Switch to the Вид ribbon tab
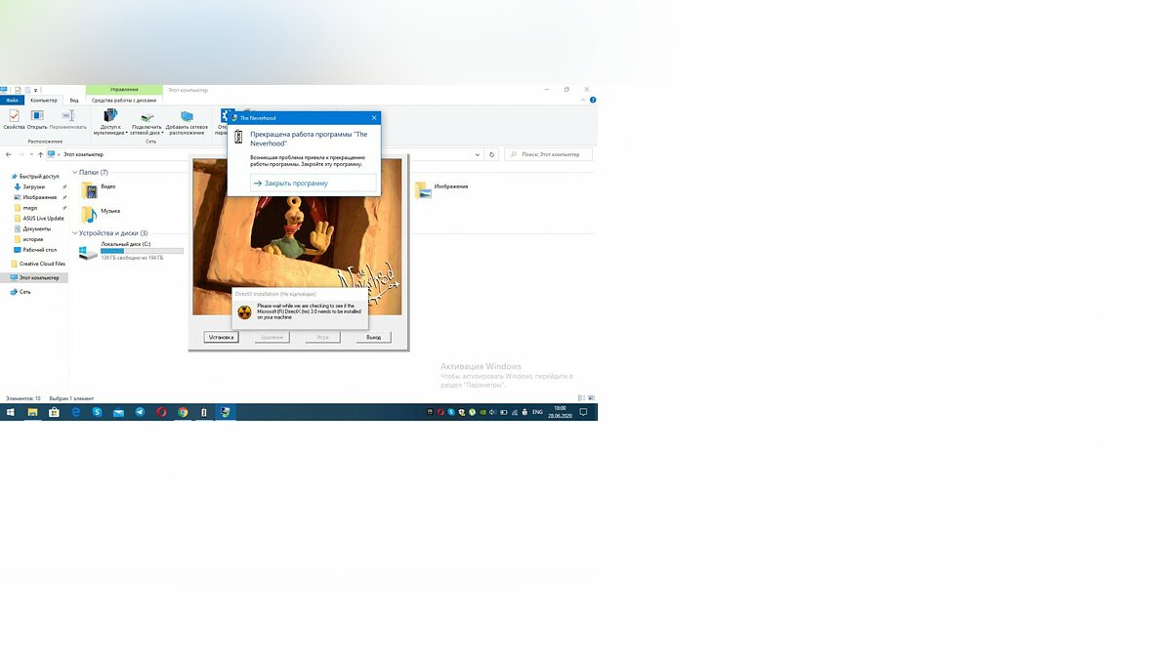Screen dimensions: 1172x659 pos(73,100)
